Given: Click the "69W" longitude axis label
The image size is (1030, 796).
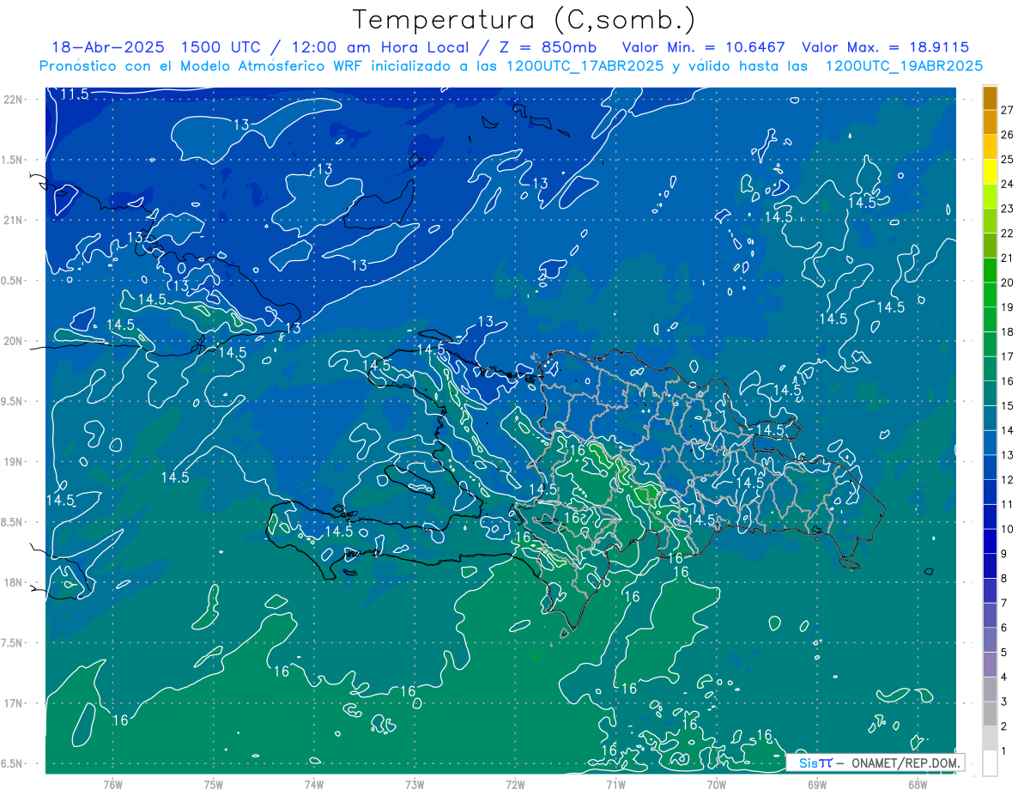Looking at the screenshot, I should (817, 785).
